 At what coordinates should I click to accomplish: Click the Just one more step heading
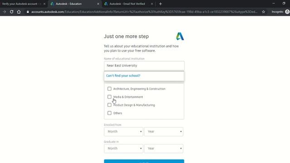coord(126,36)
